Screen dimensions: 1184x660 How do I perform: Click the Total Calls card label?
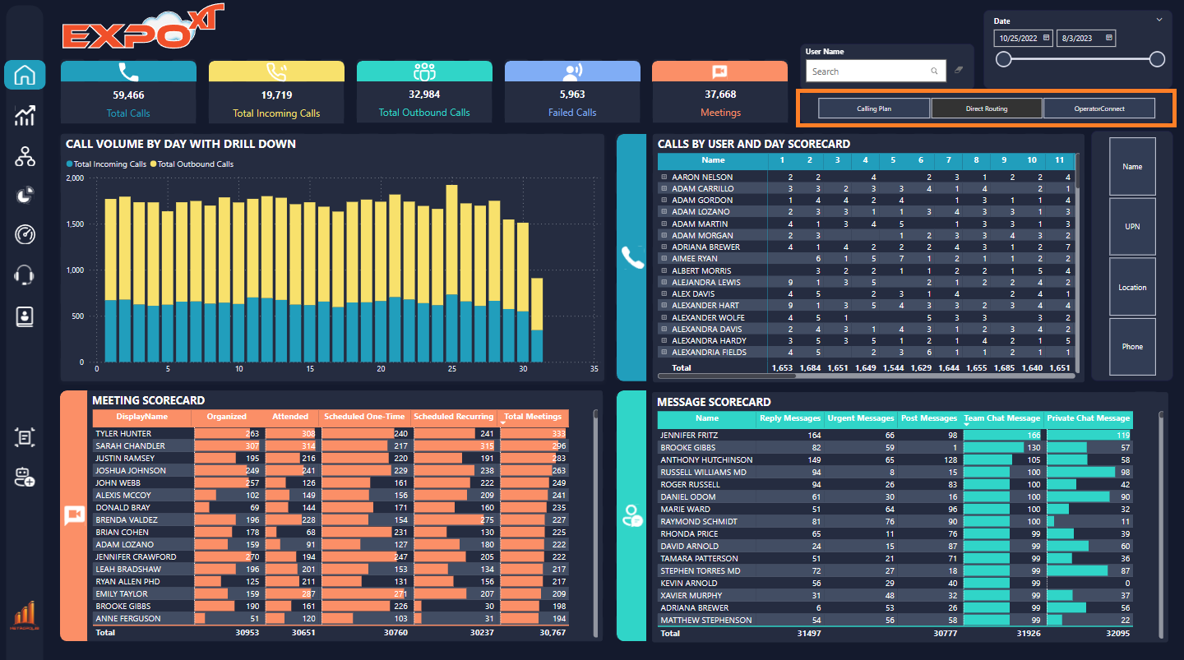[128, 113]
